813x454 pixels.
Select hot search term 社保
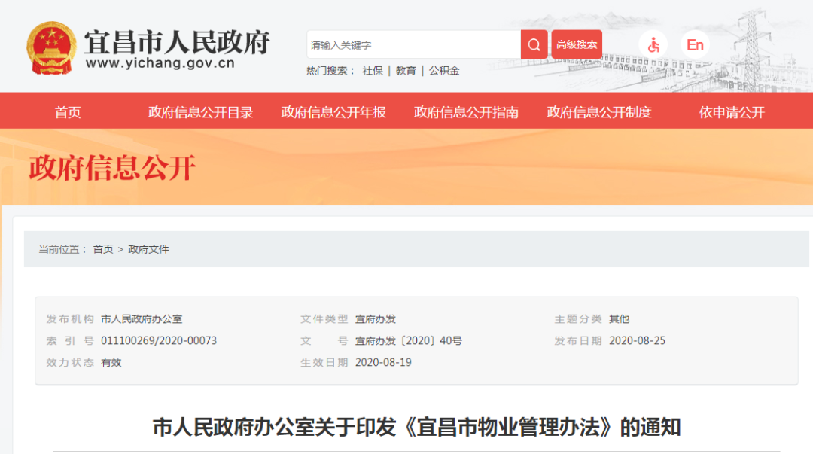(373, 71)
